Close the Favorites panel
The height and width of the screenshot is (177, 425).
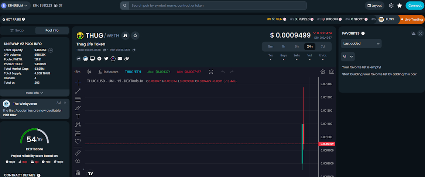click(x=421, y=33)
